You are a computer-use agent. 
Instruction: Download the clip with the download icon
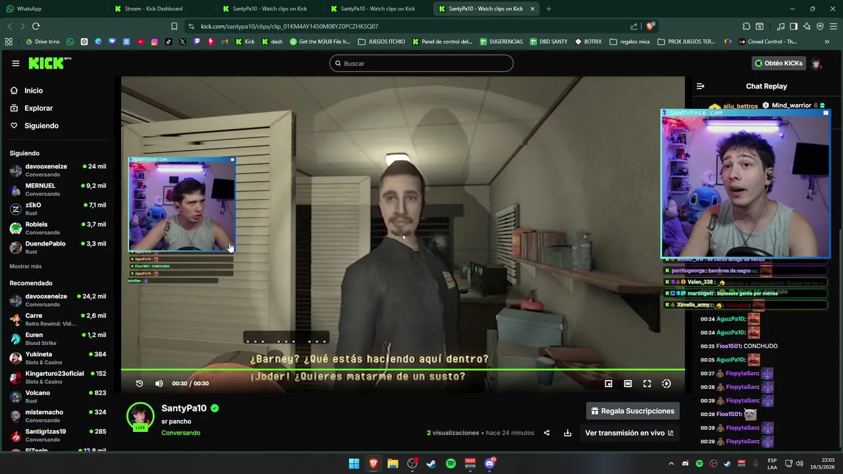pos(568,433)
